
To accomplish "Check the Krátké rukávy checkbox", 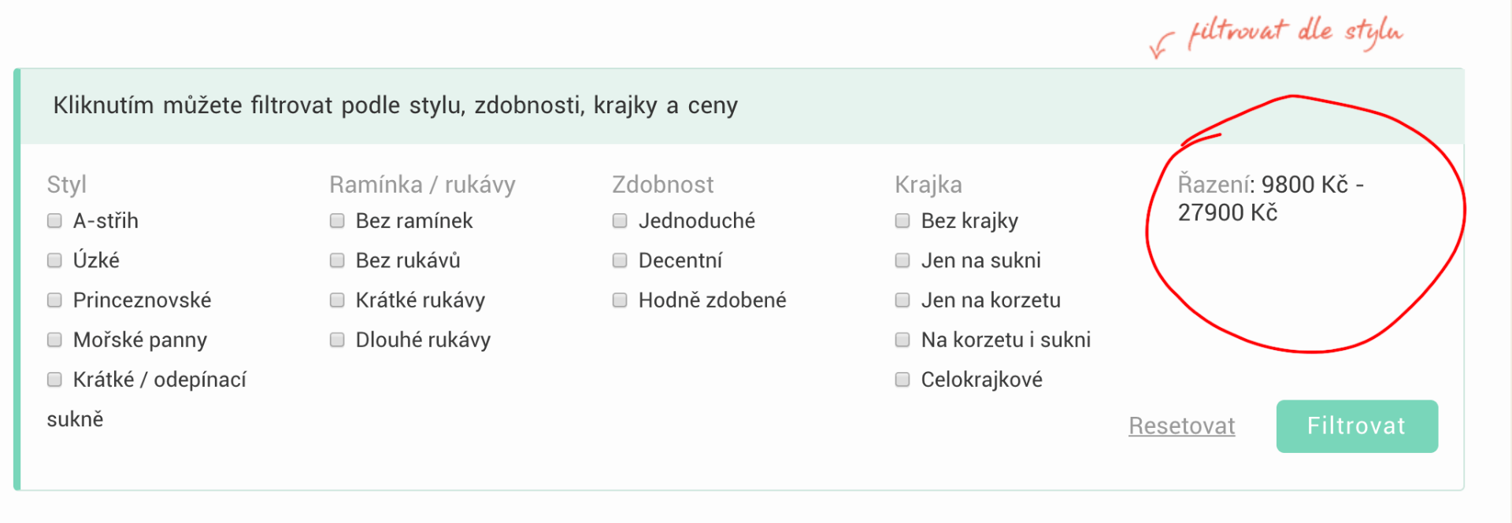I will [x=337, y=300].
